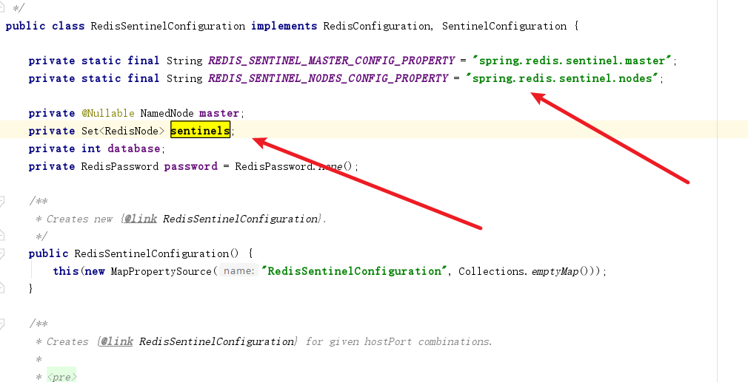Collapse the 'for given hostPort' javadoc fold marker

click(x=2, y=324)
